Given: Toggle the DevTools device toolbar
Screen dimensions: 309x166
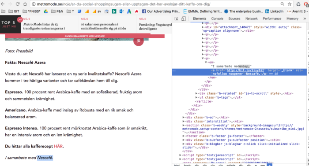Looking at the screenshot, I should click(x=184, y=18).
